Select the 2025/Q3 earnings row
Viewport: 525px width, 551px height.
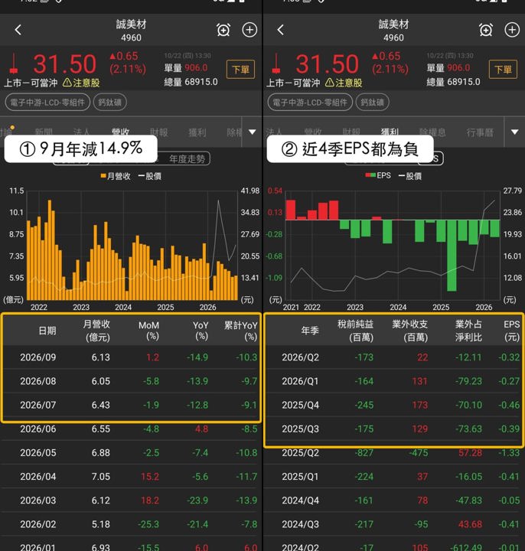pyautogui.click(x=393, y=429)
